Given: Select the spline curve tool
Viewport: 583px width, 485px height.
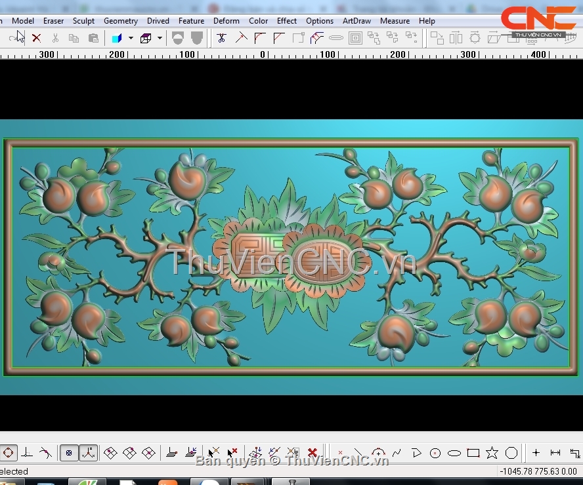Looking at the screenshot, I should click(x=397, y=453).
